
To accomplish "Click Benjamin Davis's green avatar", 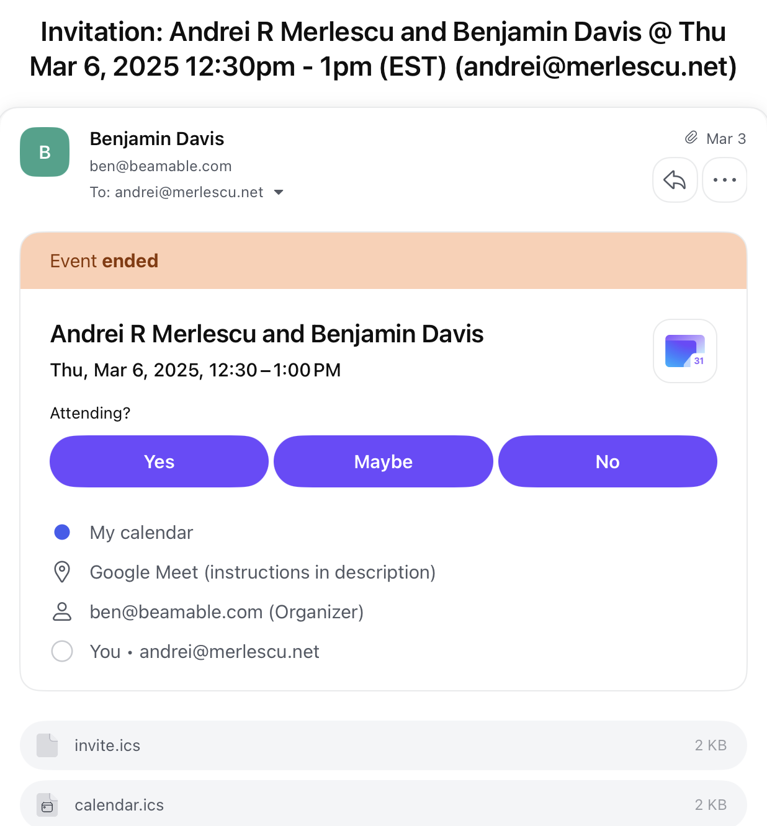I will pyautogui.click(x=45, y=152).
